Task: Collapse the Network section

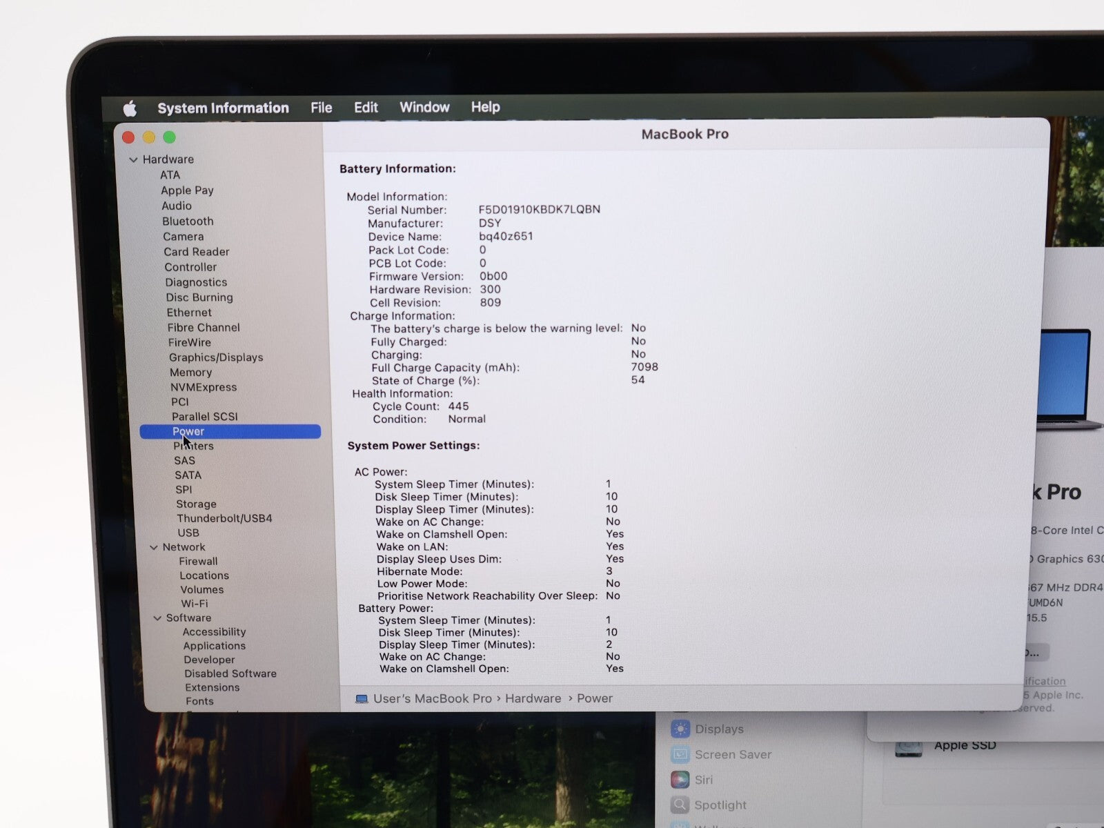Action: [x=154, y=547]
